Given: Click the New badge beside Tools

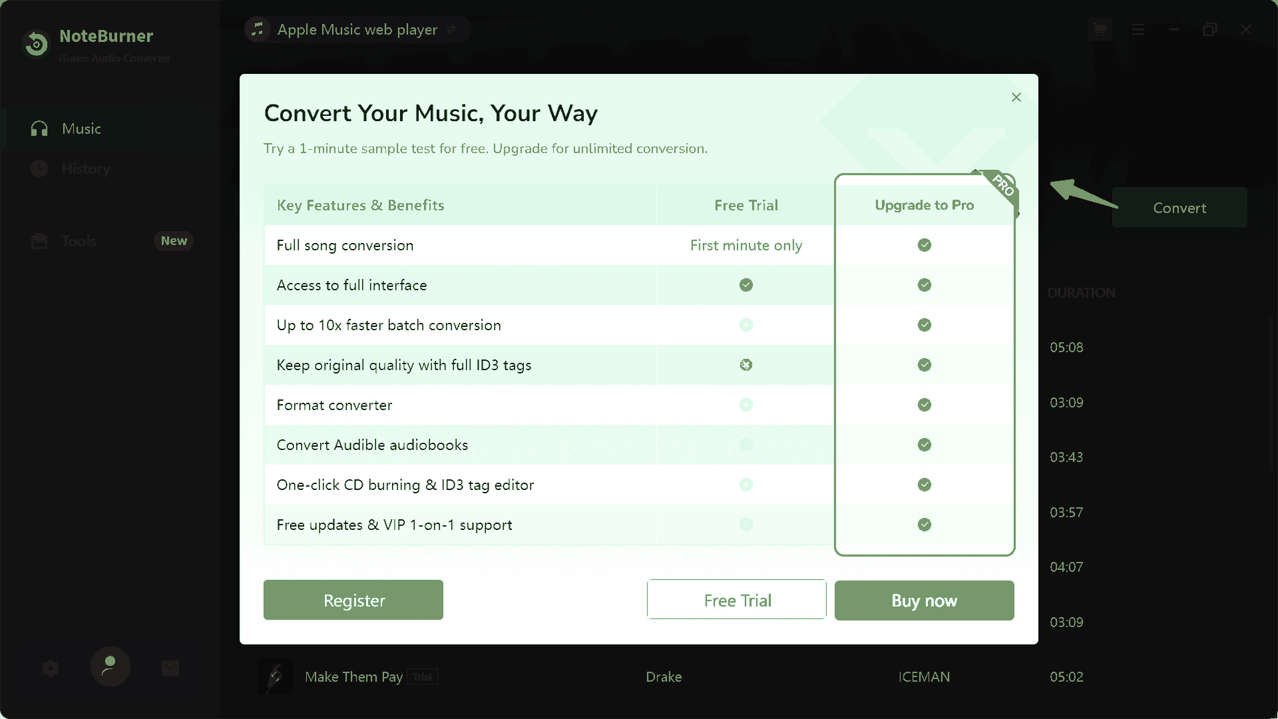Looking at the screenshot, I should [174, 241].
